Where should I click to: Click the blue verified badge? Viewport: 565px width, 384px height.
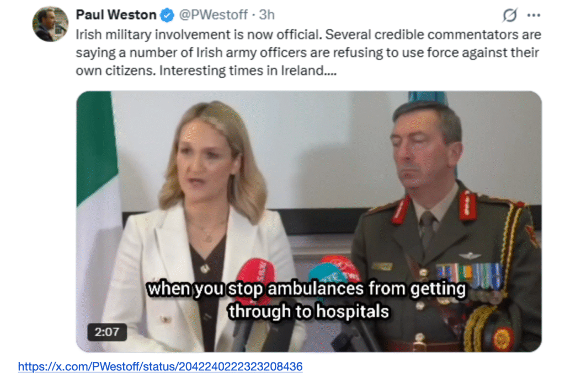[167, 15]
